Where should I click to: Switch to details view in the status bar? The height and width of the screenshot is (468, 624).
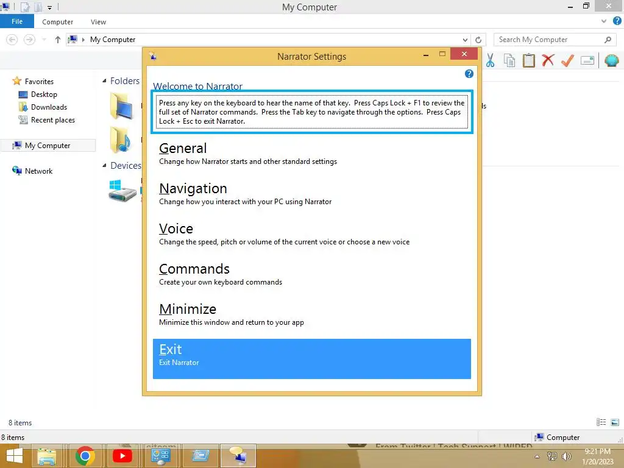point(601,422)
